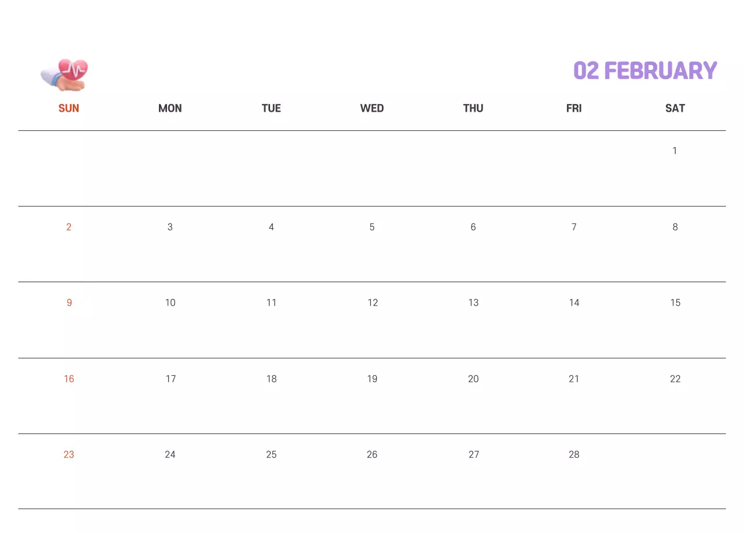Viewport: 745px width, 533px height.
Task: Click the 02 FEBRUARY title
Action: (645, 71)
